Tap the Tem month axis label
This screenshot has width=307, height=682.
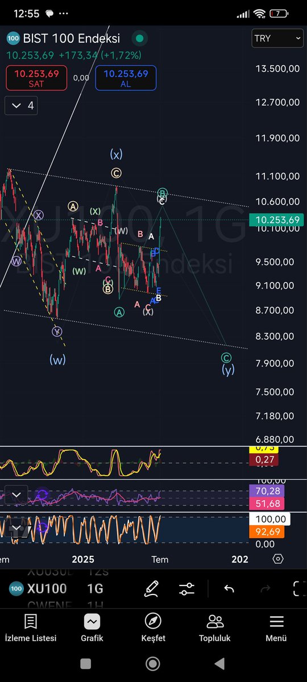(x=160, y=559)
